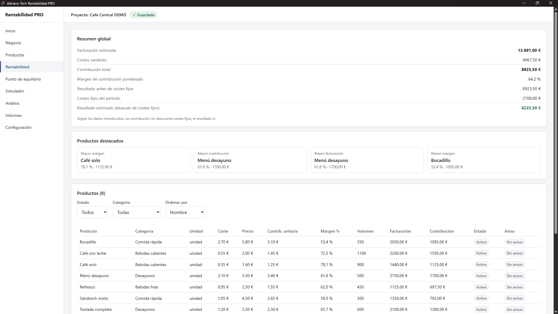Screen dimensions: 558x314
Task: Click the Menor margen Bocadillo card
Action: (484, 160)
